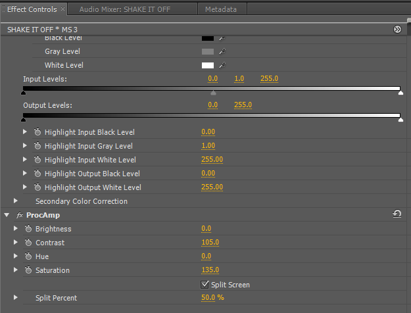Screen dimensions: 411x313
Task: Open the Gray Level color swatch
Action: [x=208, y=52]
